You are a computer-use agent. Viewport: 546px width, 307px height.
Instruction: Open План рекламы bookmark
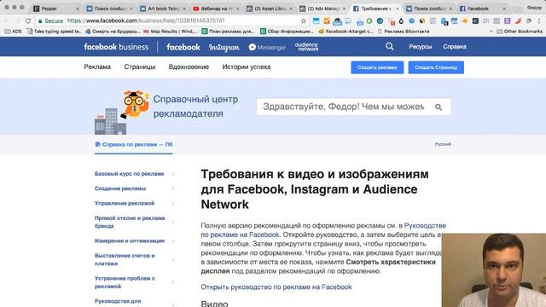[x=229, y=32]
